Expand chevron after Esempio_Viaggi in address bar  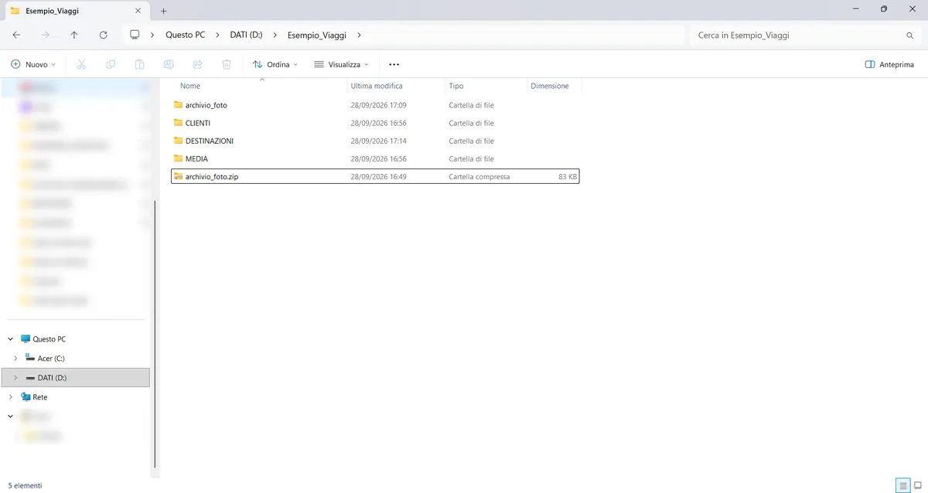click(x=360, y=36)
